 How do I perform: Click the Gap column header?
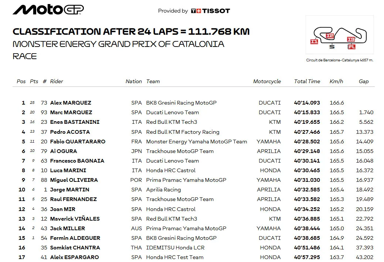tap(363, 81)
